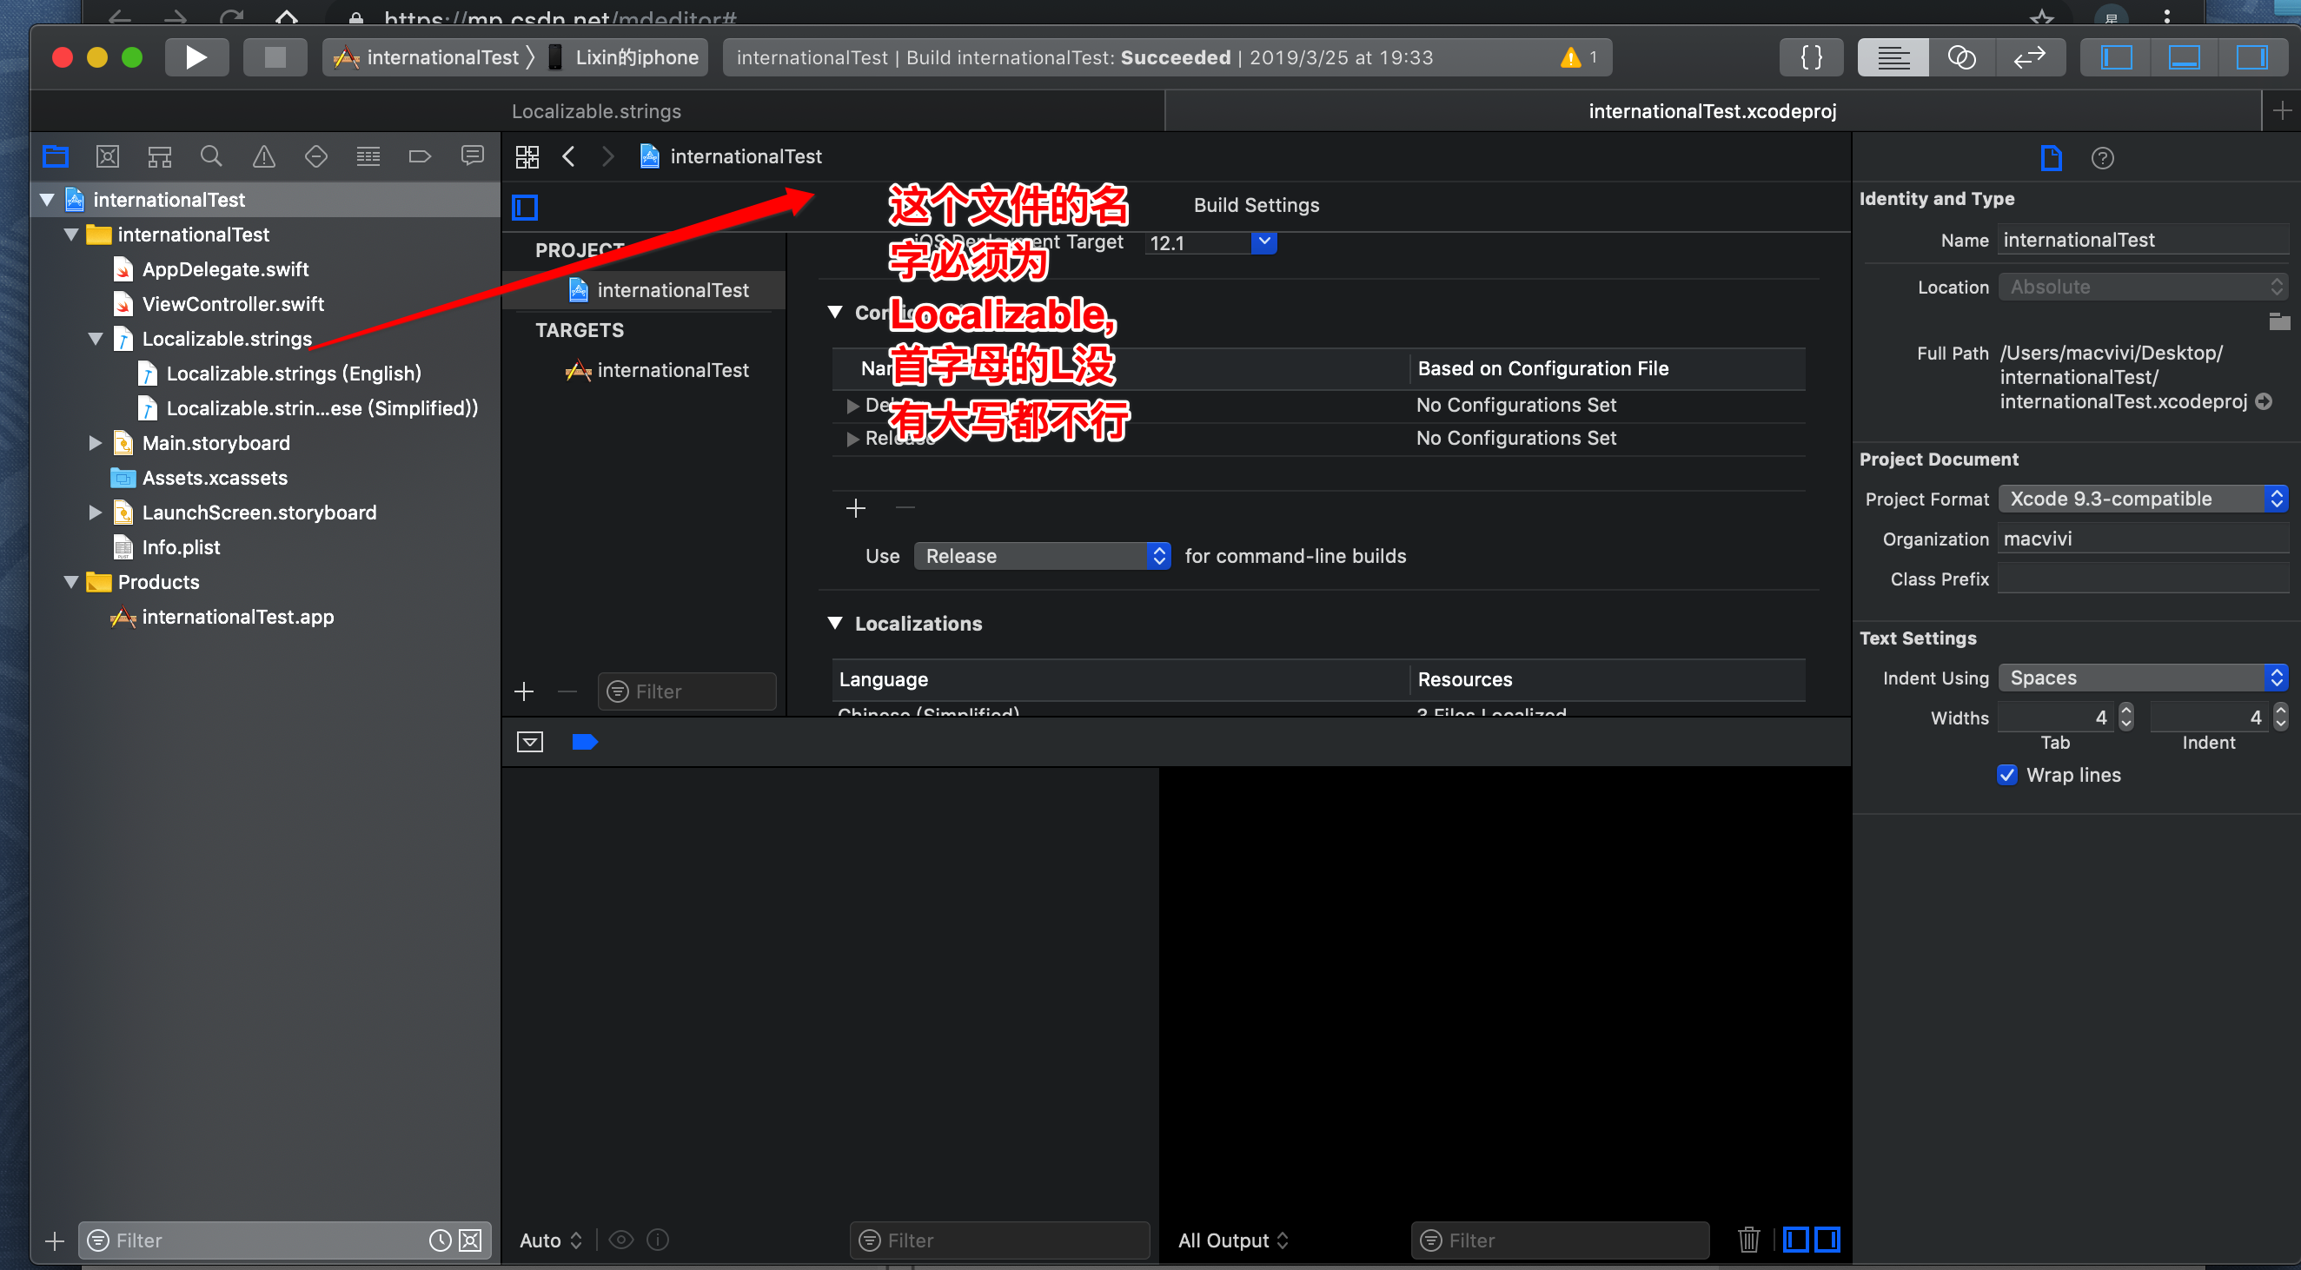Click the Stop button in toolbar
This screenshot has width=2301, height=1270.
coord(275,57)
